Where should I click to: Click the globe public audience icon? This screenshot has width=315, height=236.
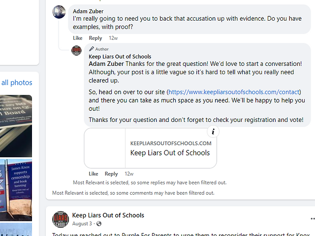click(99, 224)
